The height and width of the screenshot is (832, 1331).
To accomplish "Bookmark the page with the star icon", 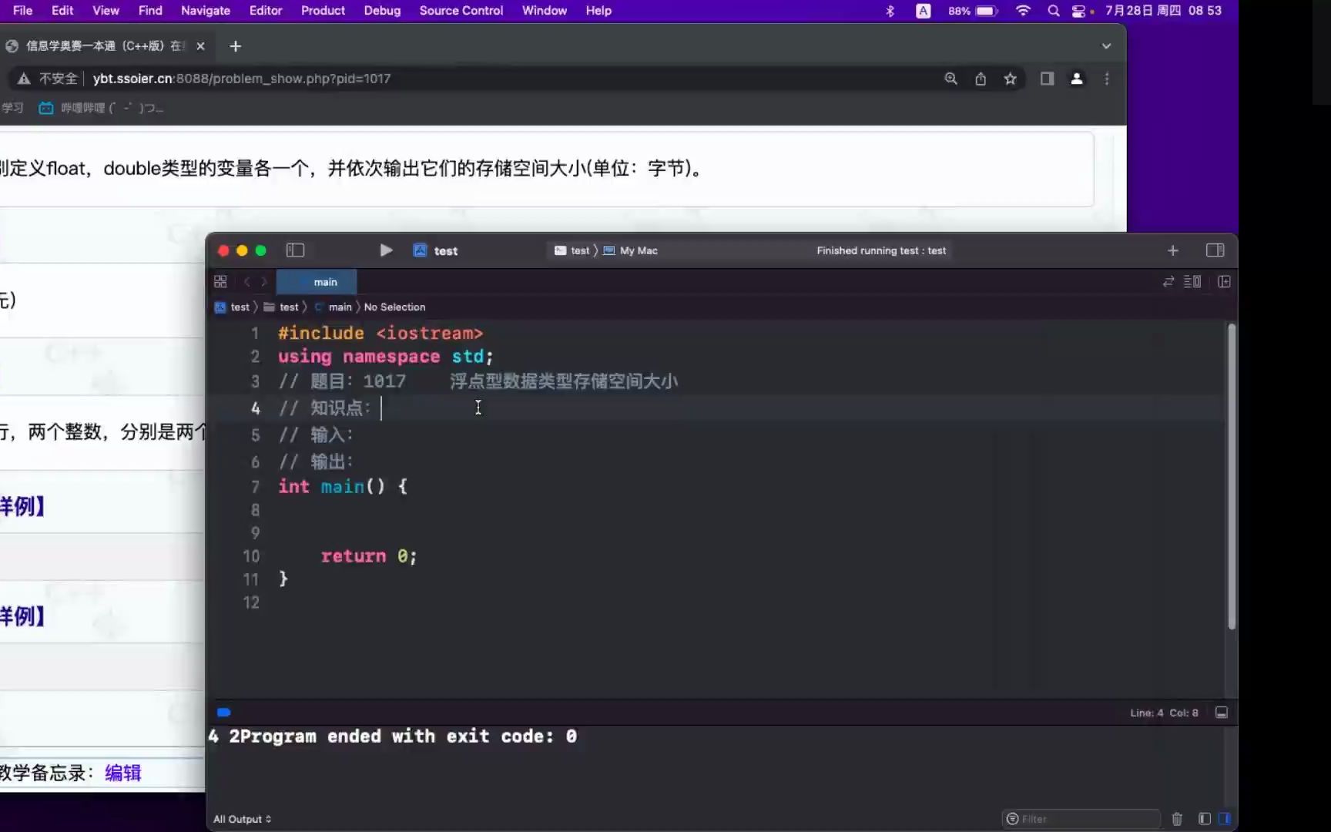I will (1010, 79).
